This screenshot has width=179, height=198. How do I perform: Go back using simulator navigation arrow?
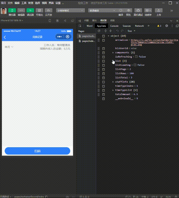point(5,37)
